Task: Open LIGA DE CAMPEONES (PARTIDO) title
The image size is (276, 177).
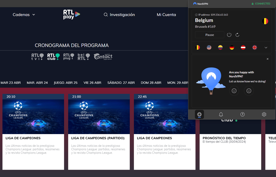Action: coord(98,138)
